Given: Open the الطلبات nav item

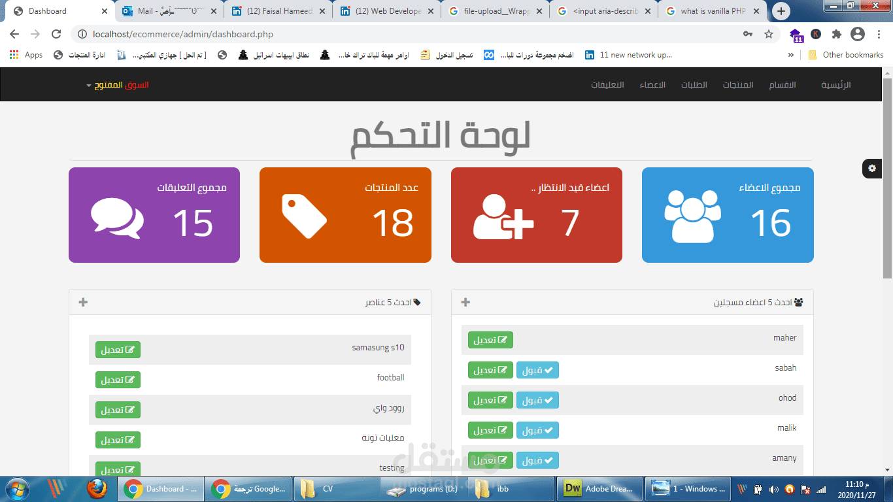Looking at the screenshot, I should pos(694,85).
